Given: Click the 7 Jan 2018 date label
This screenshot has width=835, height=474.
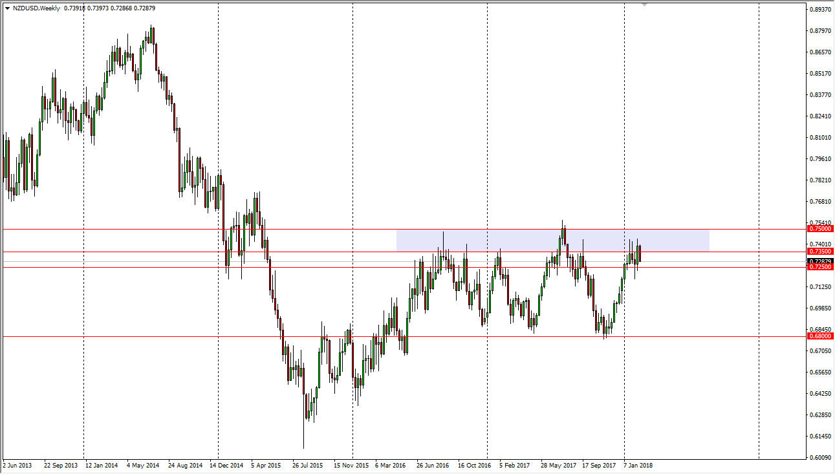Looking at the screenshot, I should tap(638, 465).
